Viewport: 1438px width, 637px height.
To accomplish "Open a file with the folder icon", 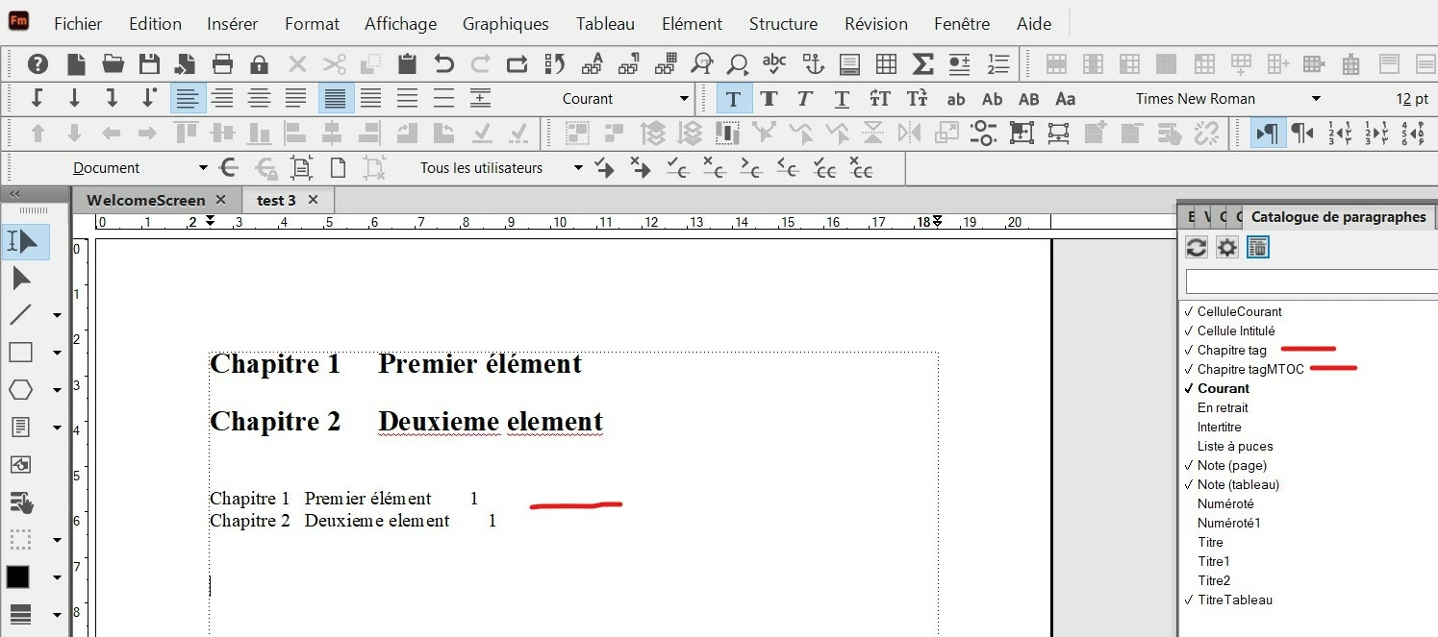I will point(114,64).
